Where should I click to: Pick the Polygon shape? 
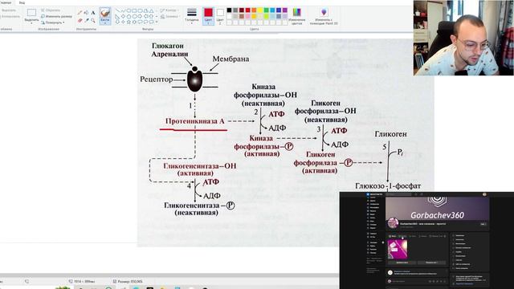[146, 10]
